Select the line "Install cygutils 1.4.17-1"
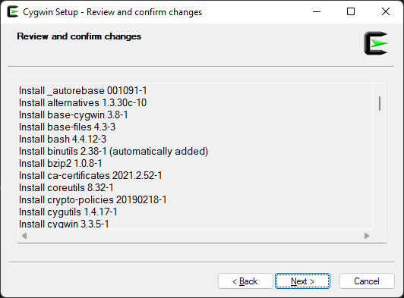This screenshot has height=298, width=404. (68, 212)
